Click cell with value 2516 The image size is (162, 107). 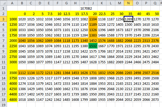click(x=155, y=73)
